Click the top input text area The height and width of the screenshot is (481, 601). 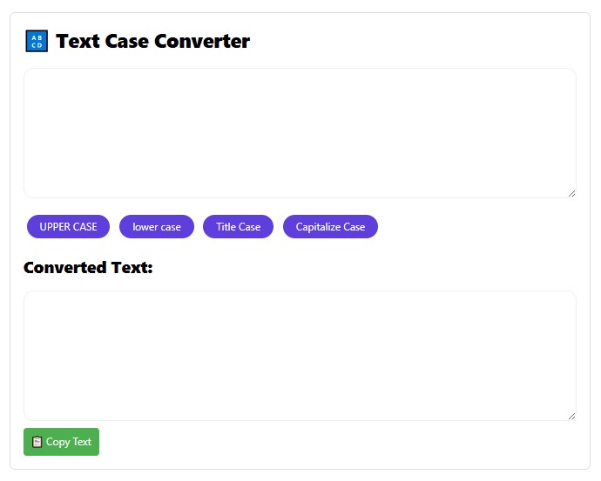(x=300, y=133)
